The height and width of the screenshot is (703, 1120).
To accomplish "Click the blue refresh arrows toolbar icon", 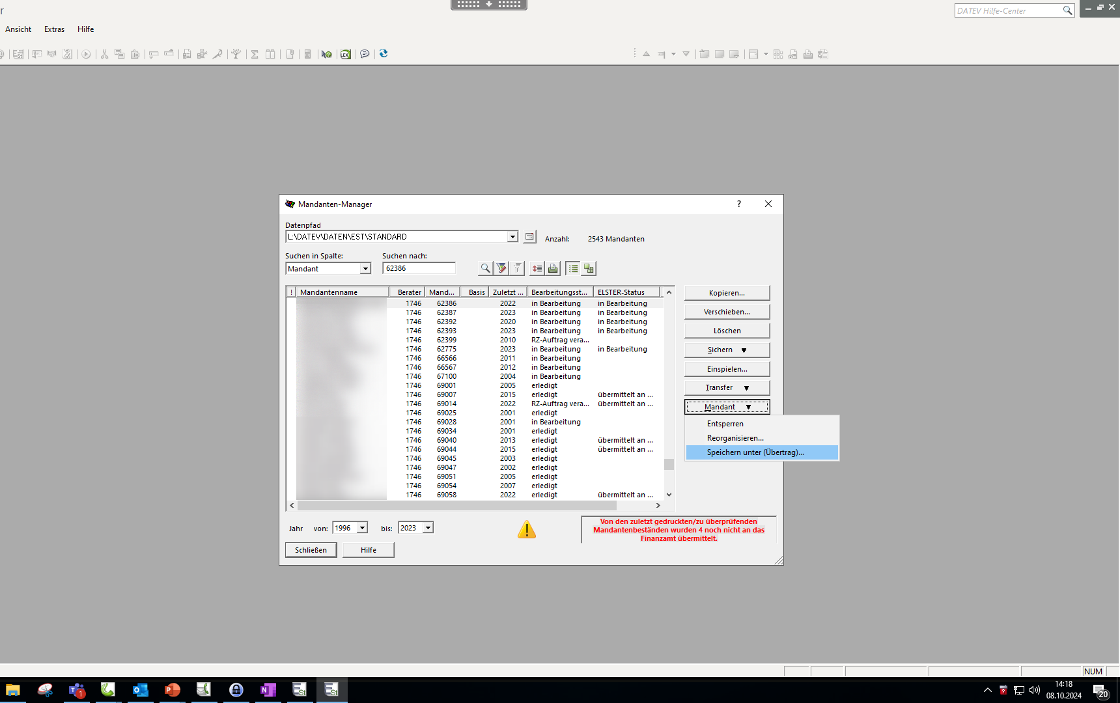I will (384, 54).
